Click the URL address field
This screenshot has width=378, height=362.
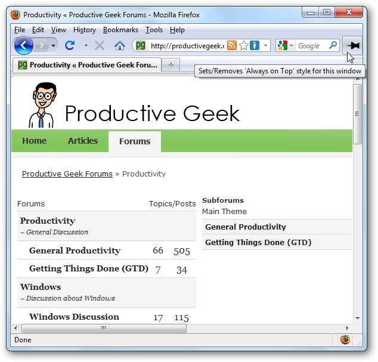pos(187,45)
